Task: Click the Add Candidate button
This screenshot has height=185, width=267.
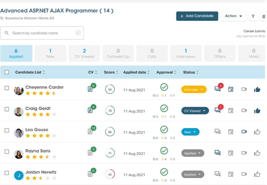Action: click(x=197, y=16)
